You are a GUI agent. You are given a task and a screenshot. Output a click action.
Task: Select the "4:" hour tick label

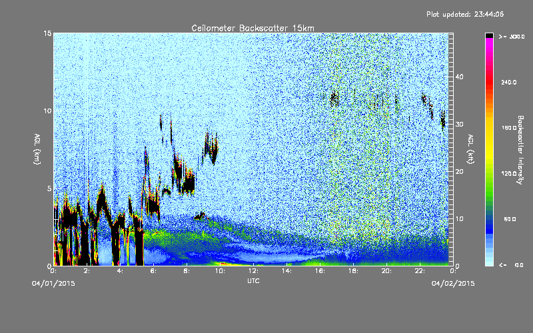coord(120,271)
